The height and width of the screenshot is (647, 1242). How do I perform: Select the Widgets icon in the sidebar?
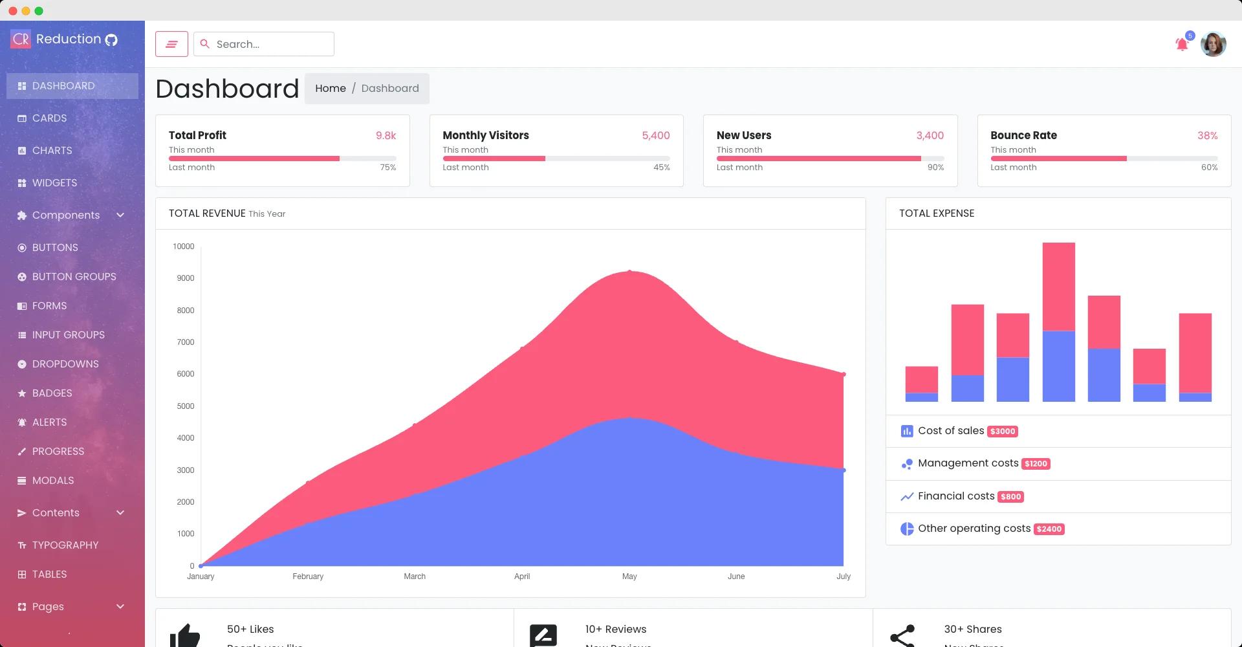[21, 182]
